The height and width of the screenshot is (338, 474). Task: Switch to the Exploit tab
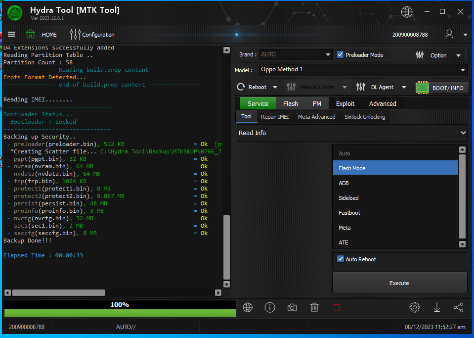pyautogui.click(x=345, y=103)
